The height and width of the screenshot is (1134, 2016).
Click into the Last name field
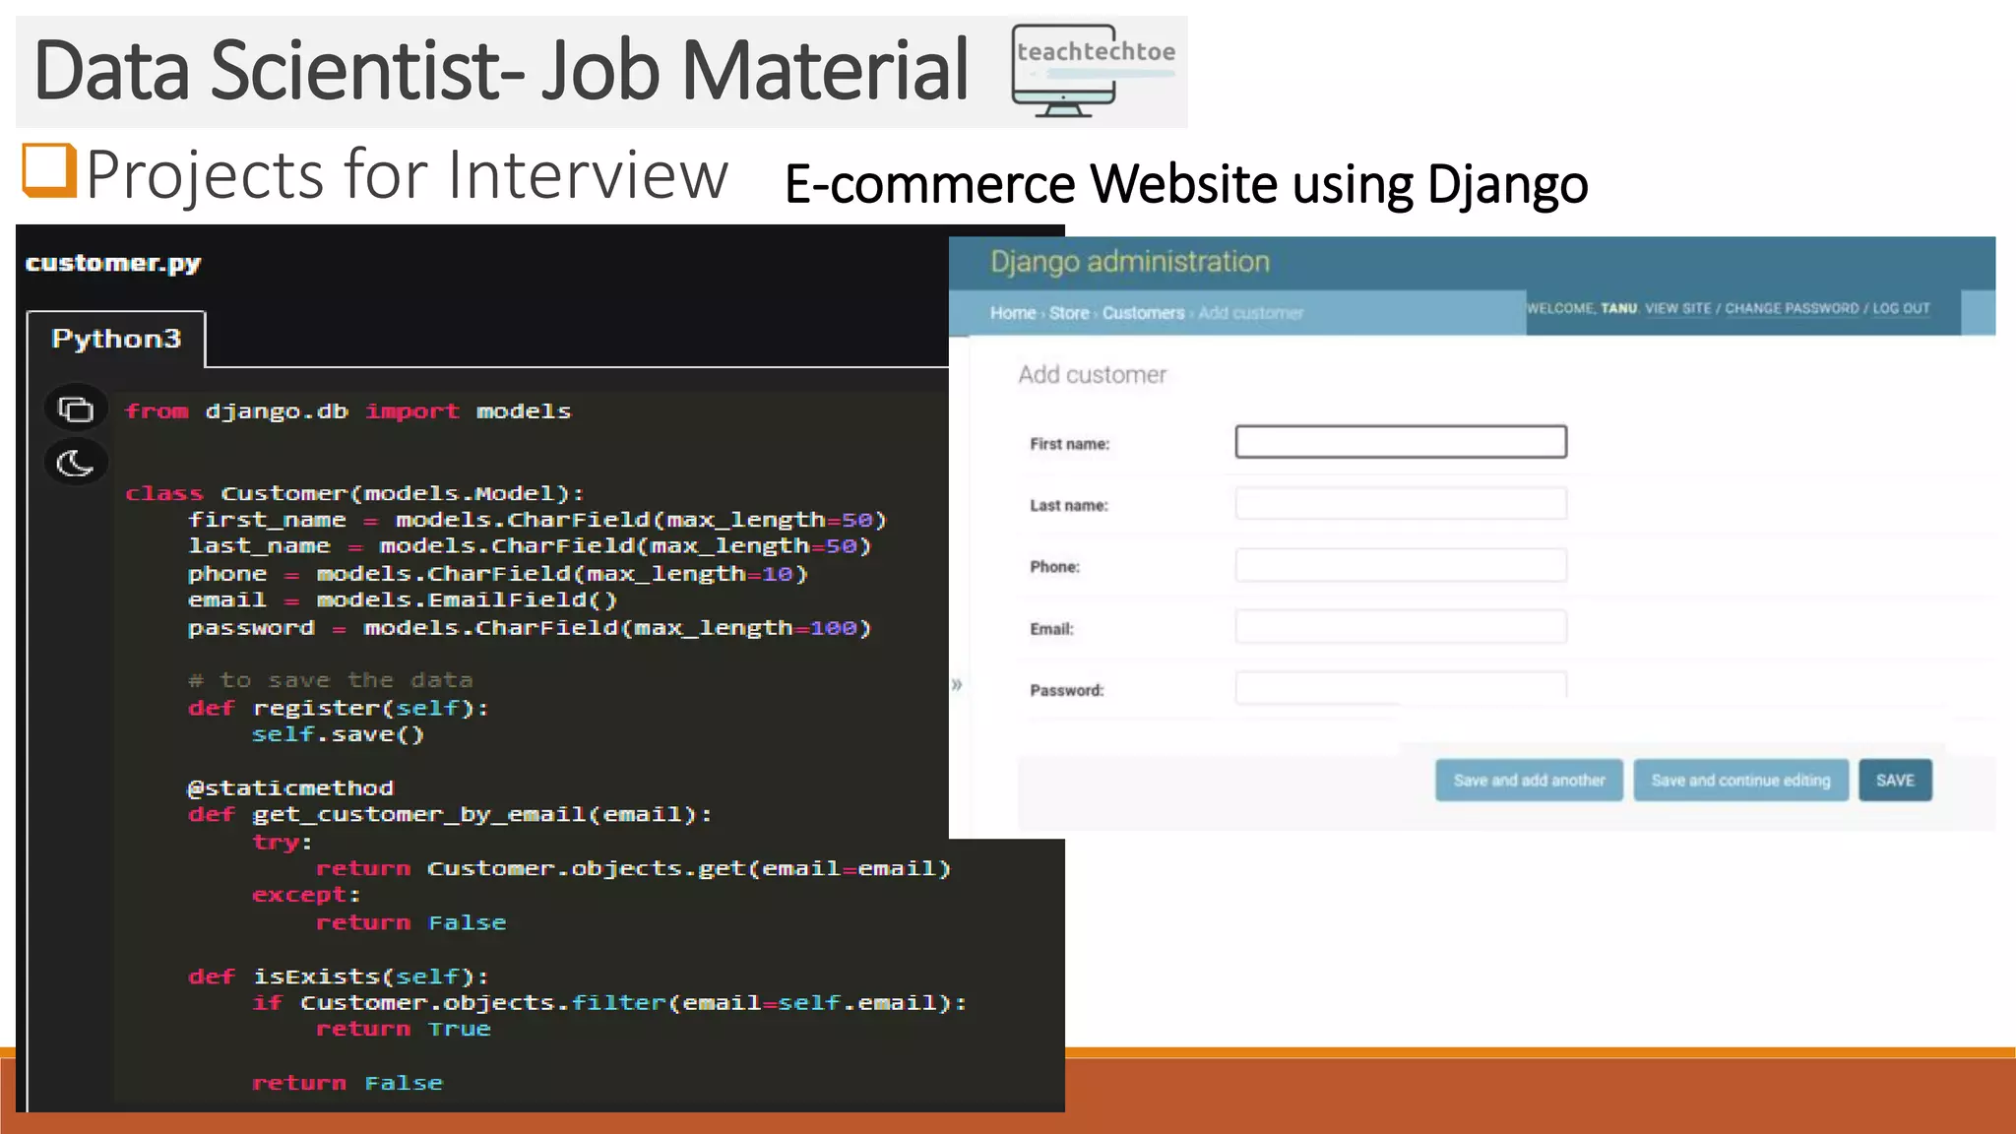[1401, 504]
